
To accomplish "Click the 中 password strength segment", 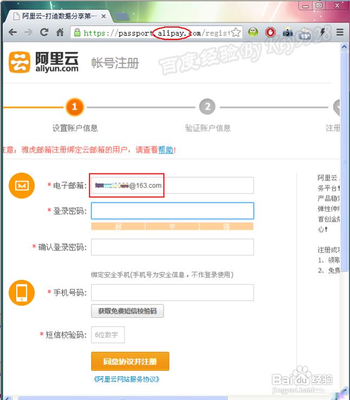I will 172,226.
